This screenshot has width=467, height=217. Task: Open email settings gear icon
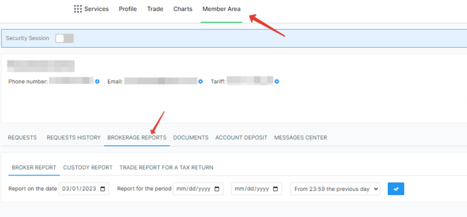point(200,81)
